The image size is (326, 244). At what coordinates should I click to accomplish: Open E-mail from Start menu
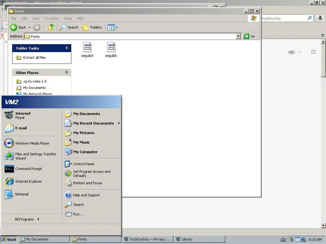(x=32, y=128)
